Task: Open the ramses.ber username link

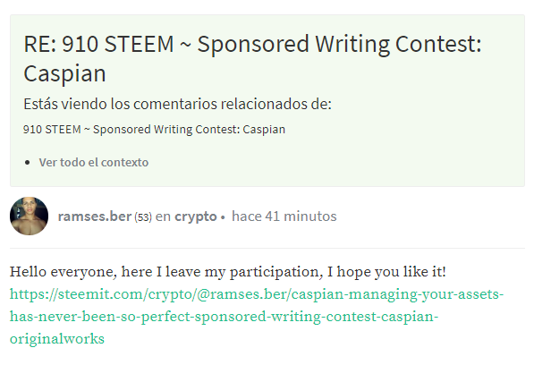Action: pos(94,216)
